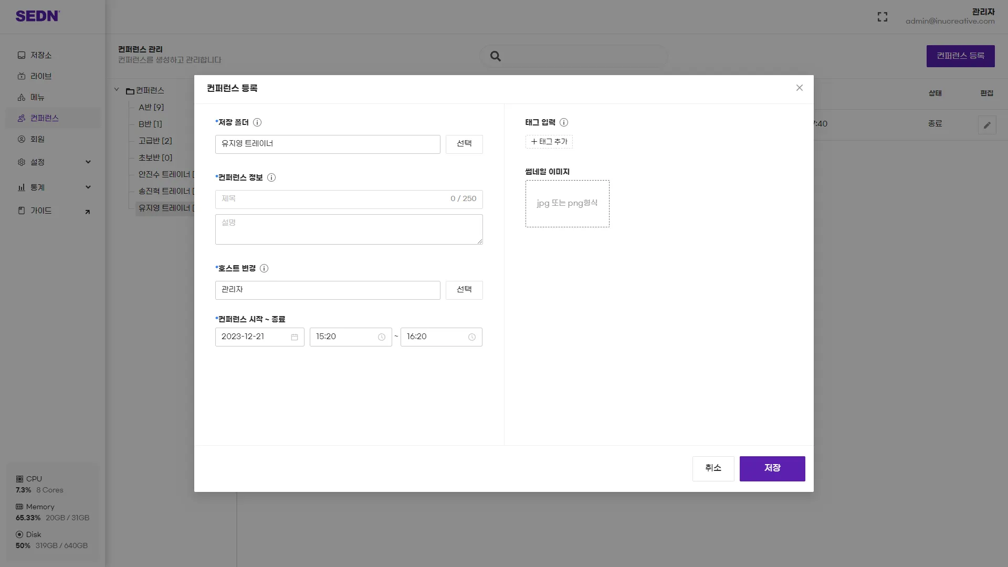Click pencil edit icon in table row
This screenshot has width=1008, height=567.
pos(987,125)
